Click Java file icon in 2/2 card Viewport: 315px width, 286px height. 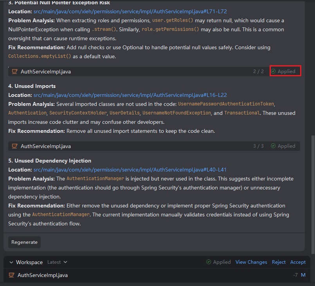14,71
